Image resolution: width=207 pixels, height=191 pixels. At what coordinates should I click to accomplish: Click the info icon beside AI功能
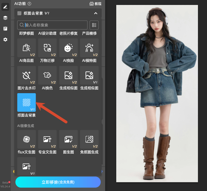[29, 4]
